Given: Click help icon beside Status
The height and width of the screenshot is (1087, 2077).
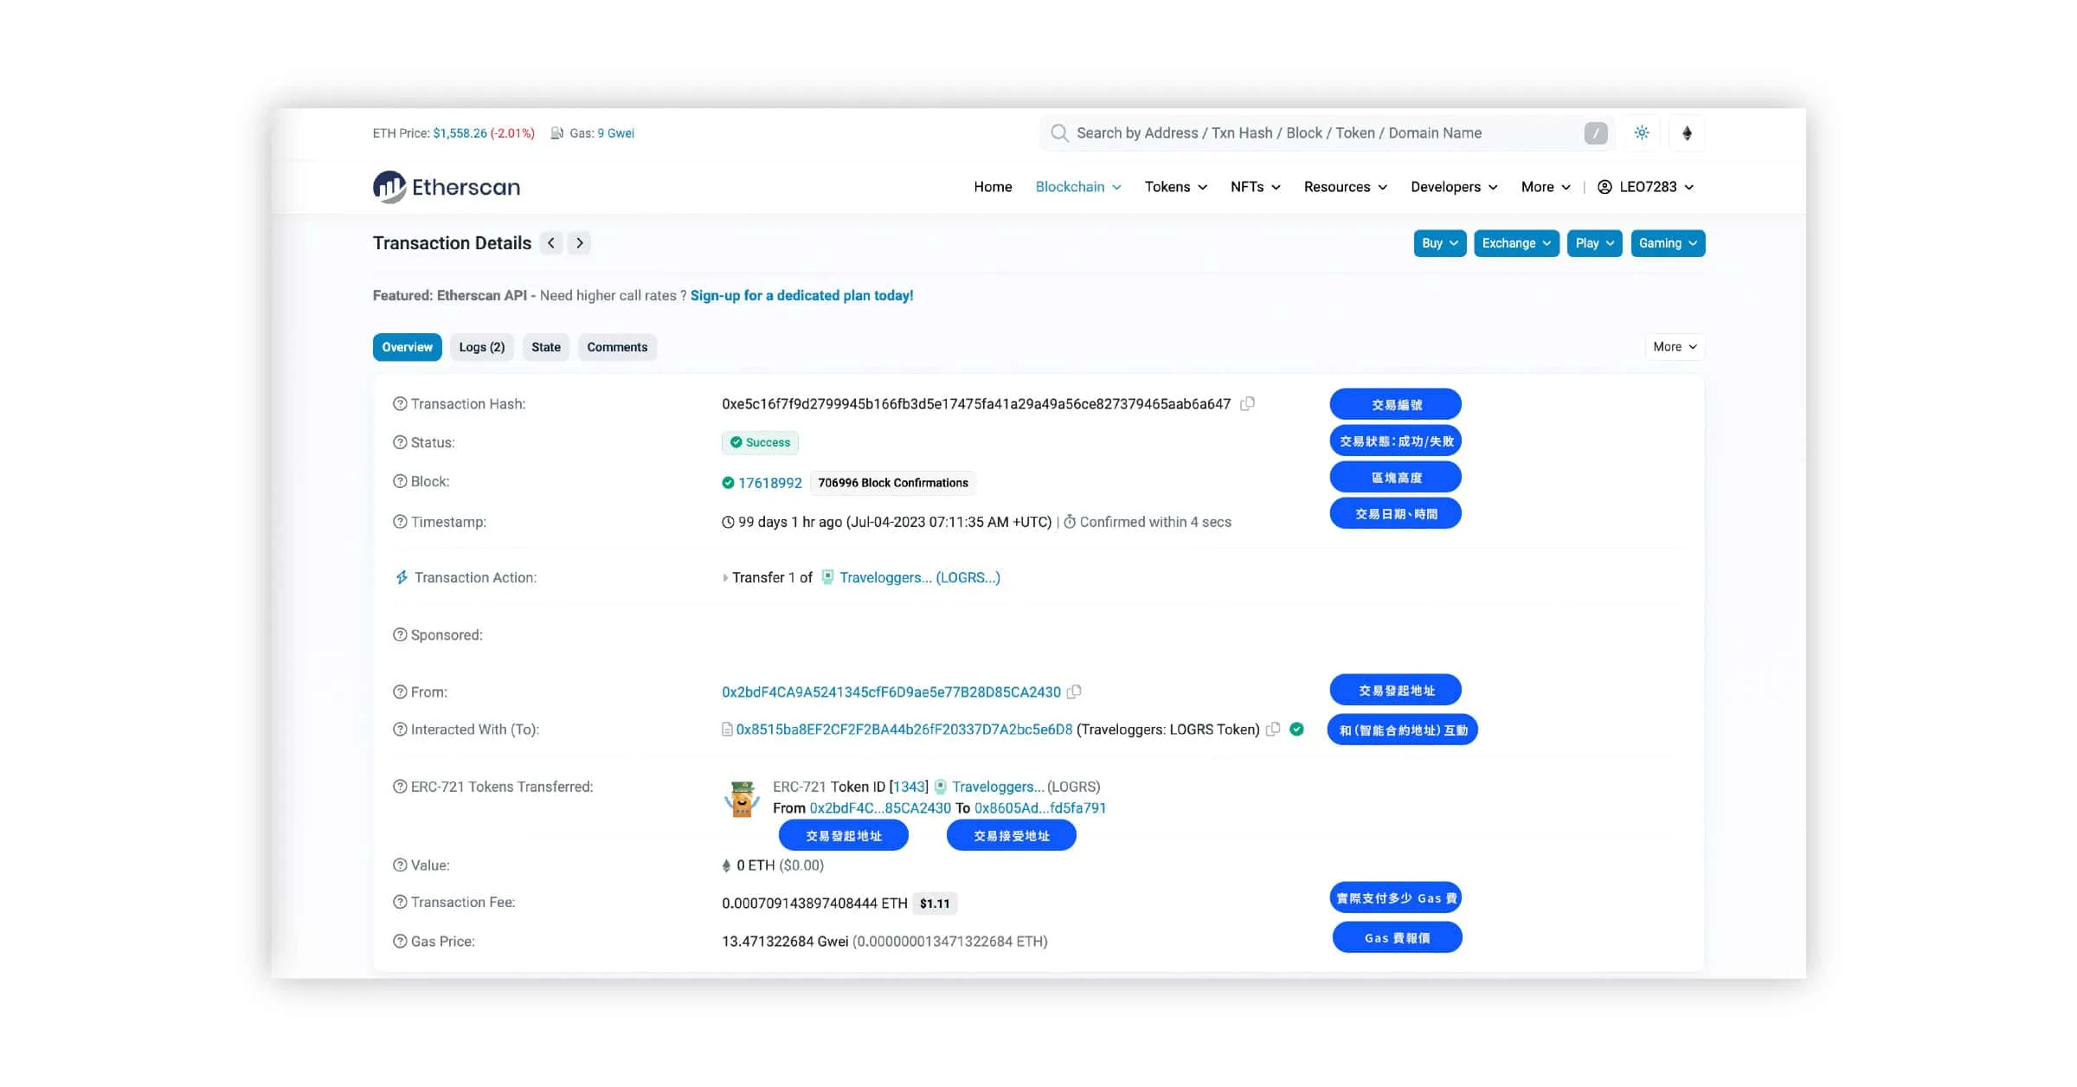Looking at the screenshot, I should click(x=400, y=442).
